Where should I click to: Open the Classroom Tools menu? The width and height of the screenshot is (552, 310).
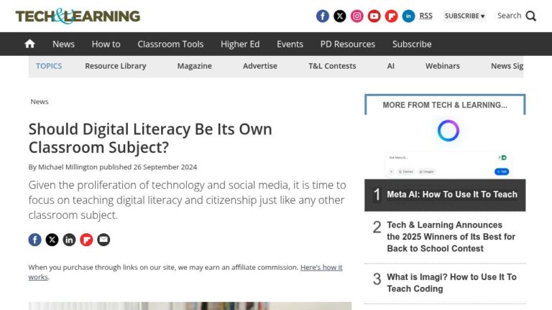170,44
